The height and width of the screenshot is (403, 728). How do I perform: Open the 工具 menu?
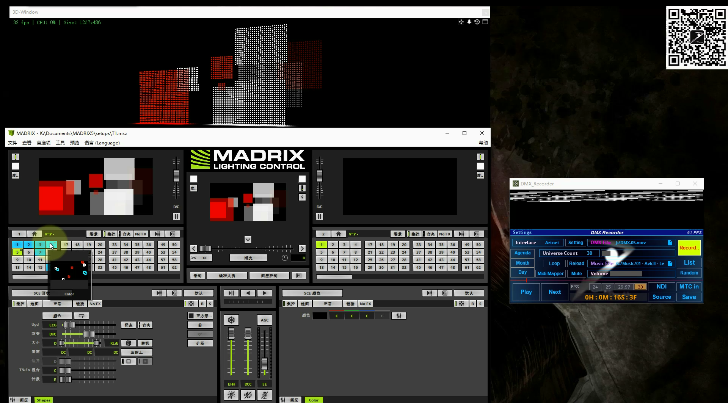pyautogui.click(x=60, y=143)
